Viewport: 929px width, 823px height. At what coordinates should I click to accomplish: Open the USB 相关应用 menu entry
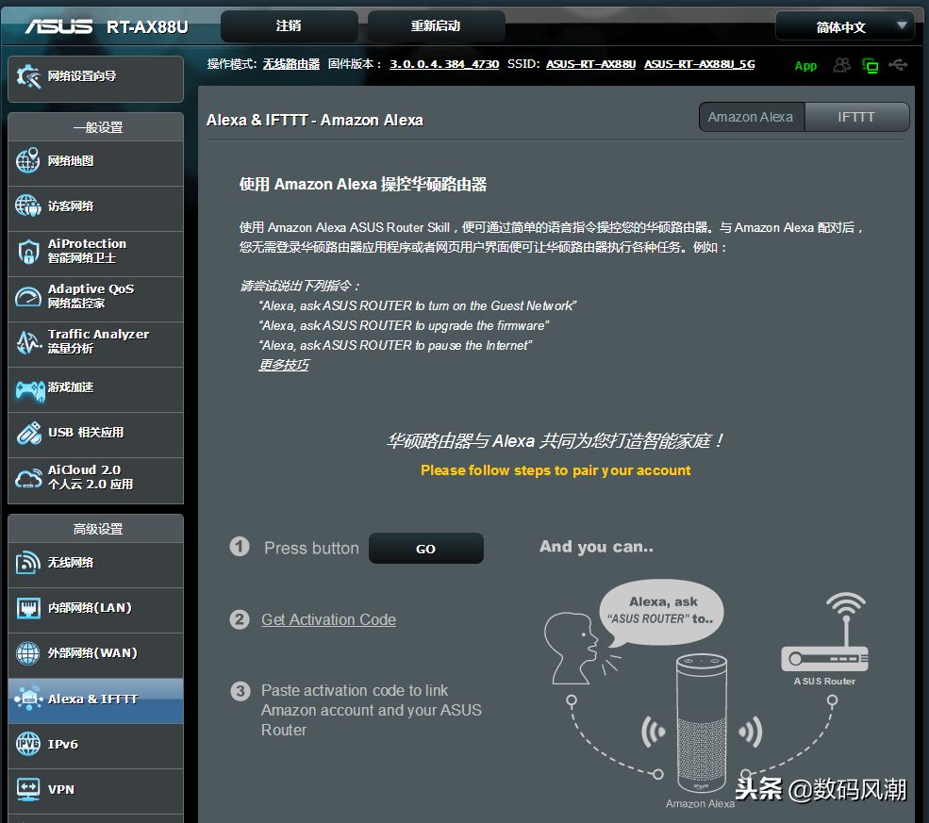[x=96, y=434]
